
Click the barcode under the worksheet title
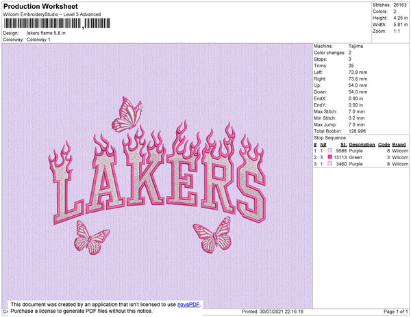click(57, 24)
